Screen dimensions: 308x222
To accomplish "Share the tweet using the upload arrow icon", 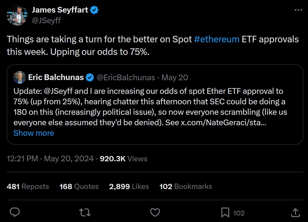I will point(295,212).
